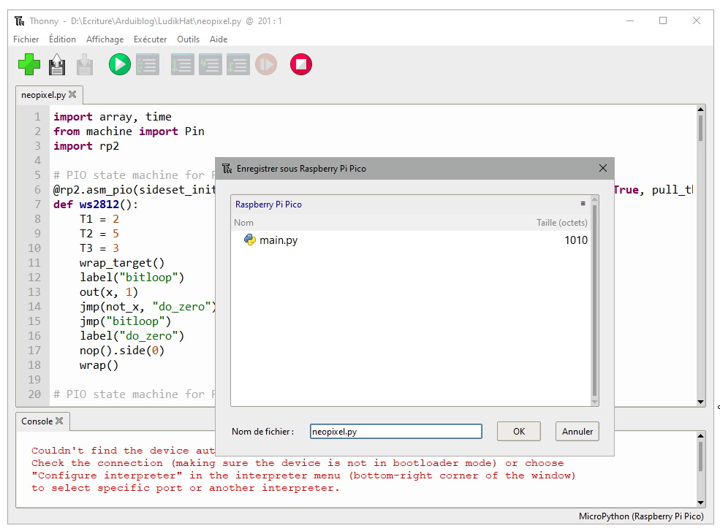Click the Annuler button
This screenshot has width=720, height=531.
pyautogui.click(x=577, y=431)
